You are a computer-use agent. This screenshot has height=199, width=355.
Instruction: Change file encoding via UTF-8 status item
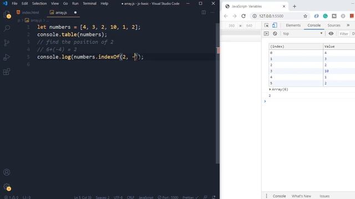pos(118,197)
